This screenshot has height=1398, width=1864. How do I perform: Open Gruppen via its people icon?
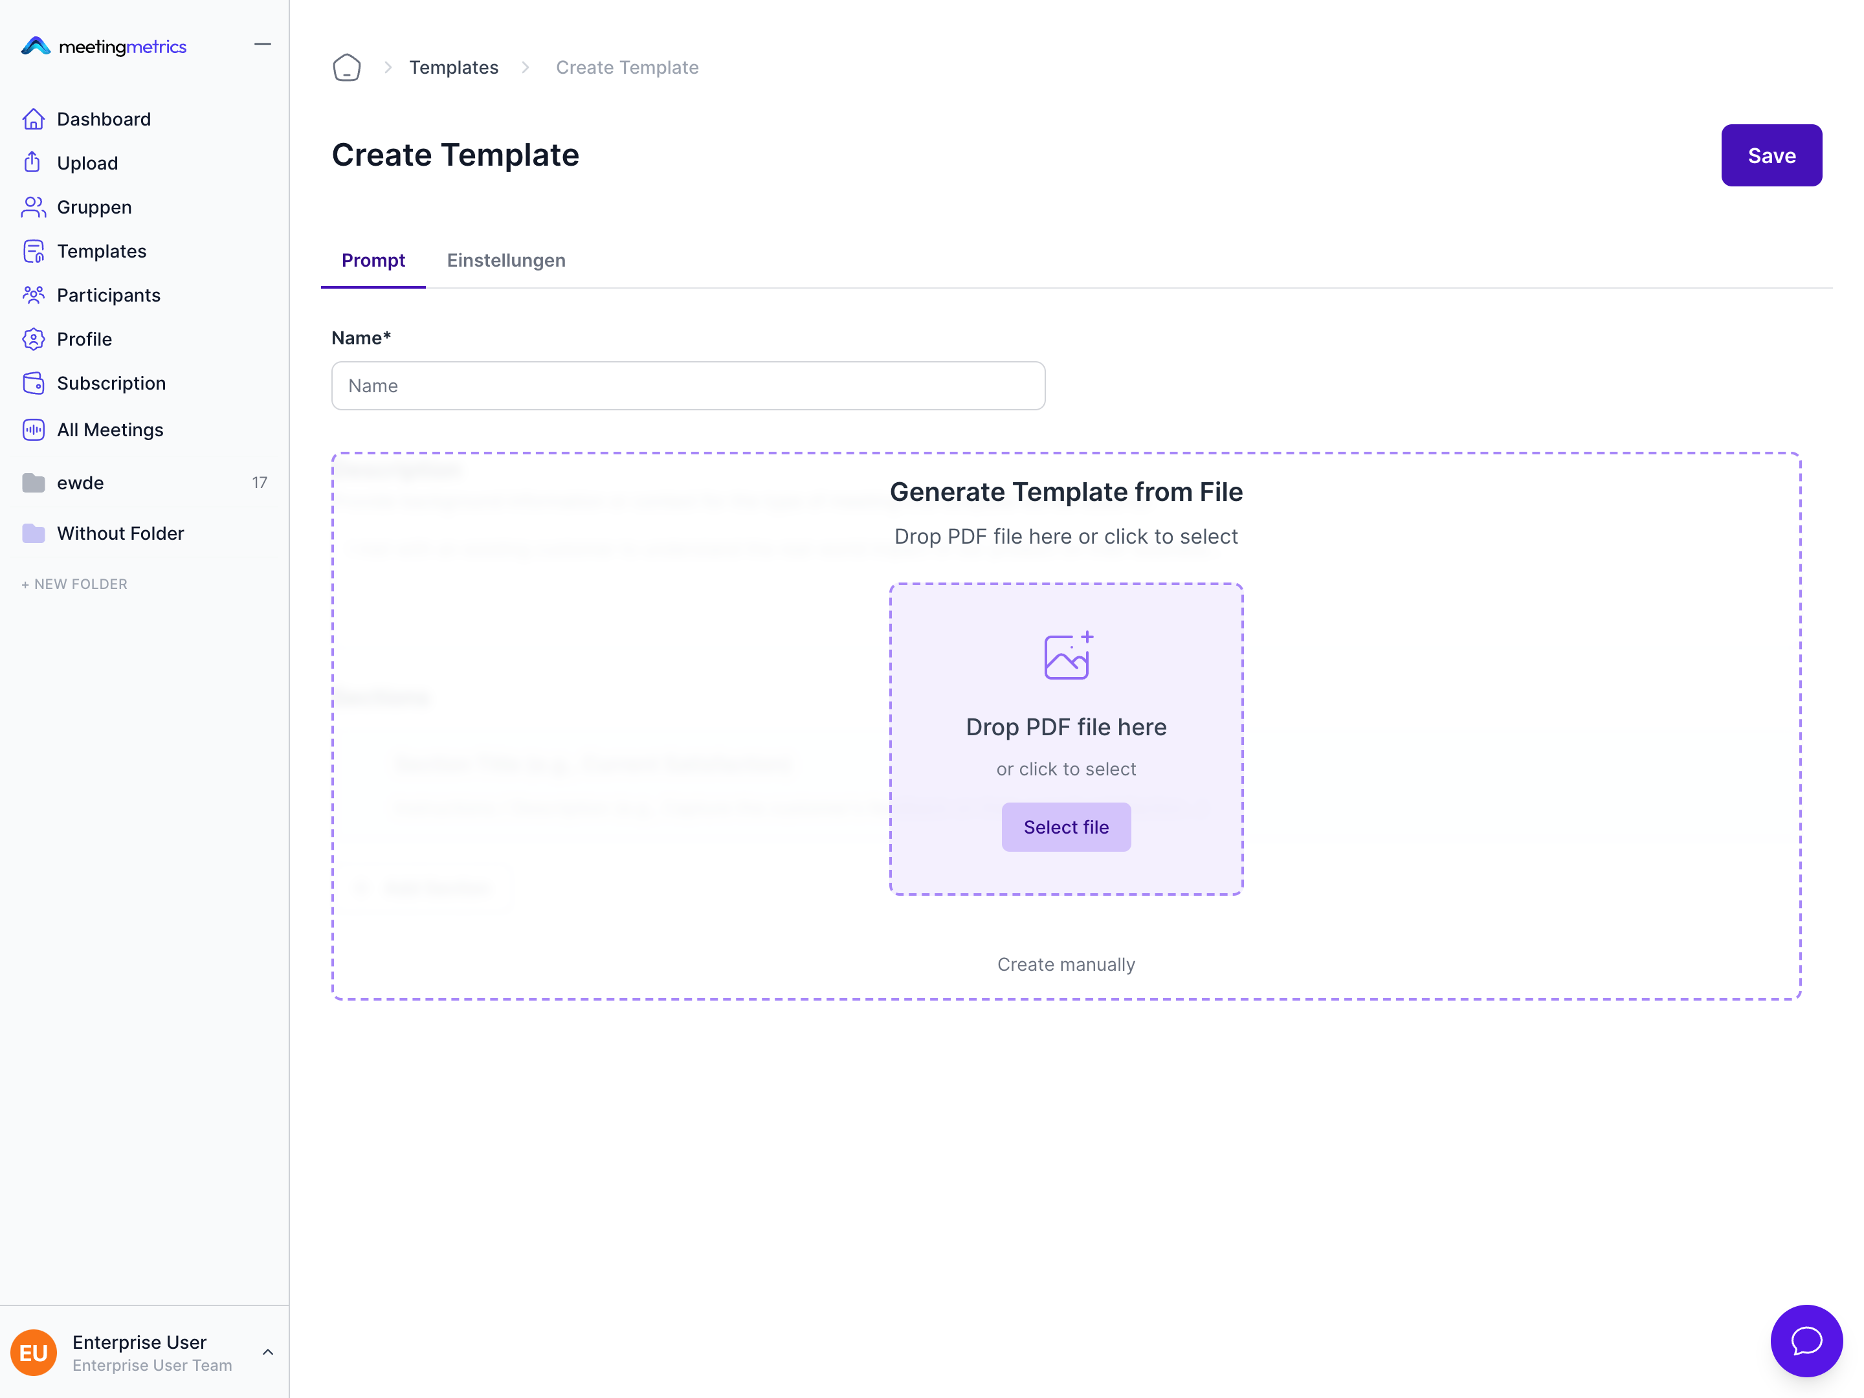point(33,206)
